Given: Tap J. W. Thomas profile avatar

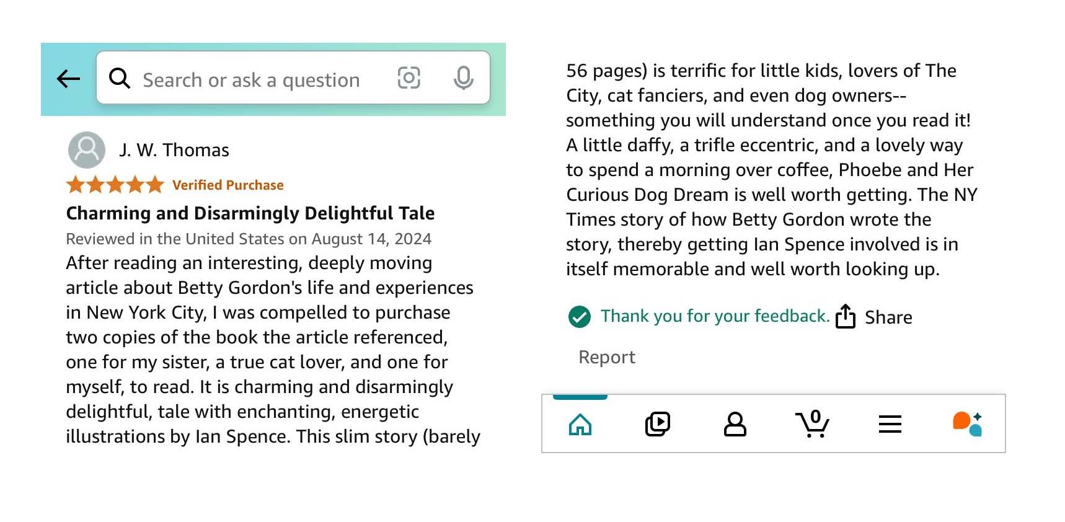Looking at the screenshot, I should pyautogui.click(x=86, y=149).
